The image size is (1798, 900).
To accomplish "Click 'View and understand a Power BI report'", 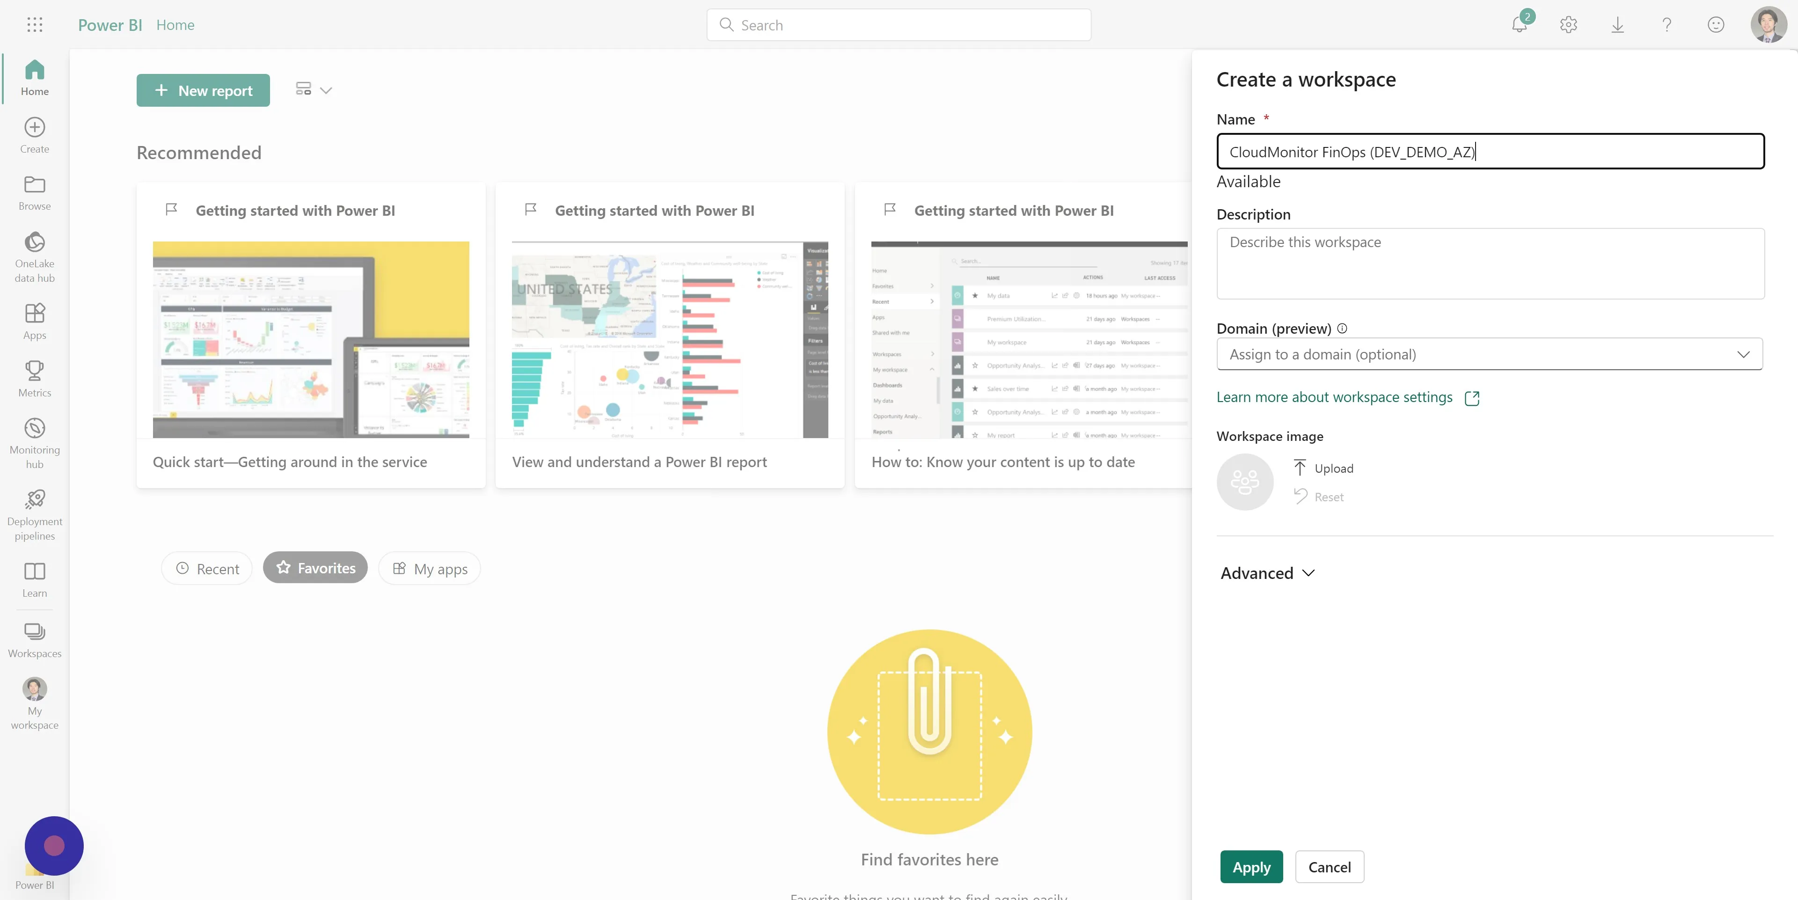I will click(639, 461).
